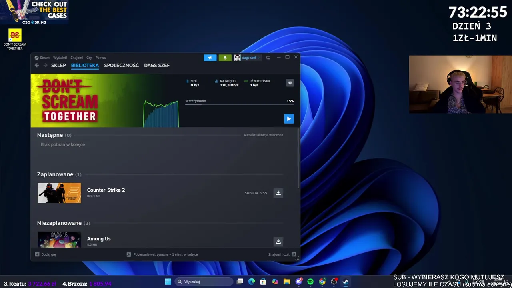512x288 pixels.
Task: Click the Among Us title
Action: [x=99, y=239]
